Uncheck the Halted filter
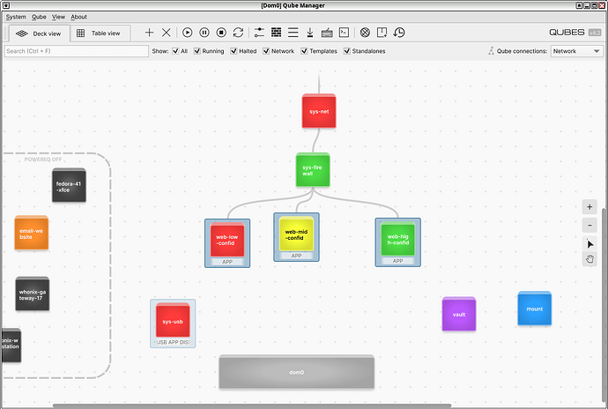608x409 pixels. pyautogui.click(x=234, y=51)
